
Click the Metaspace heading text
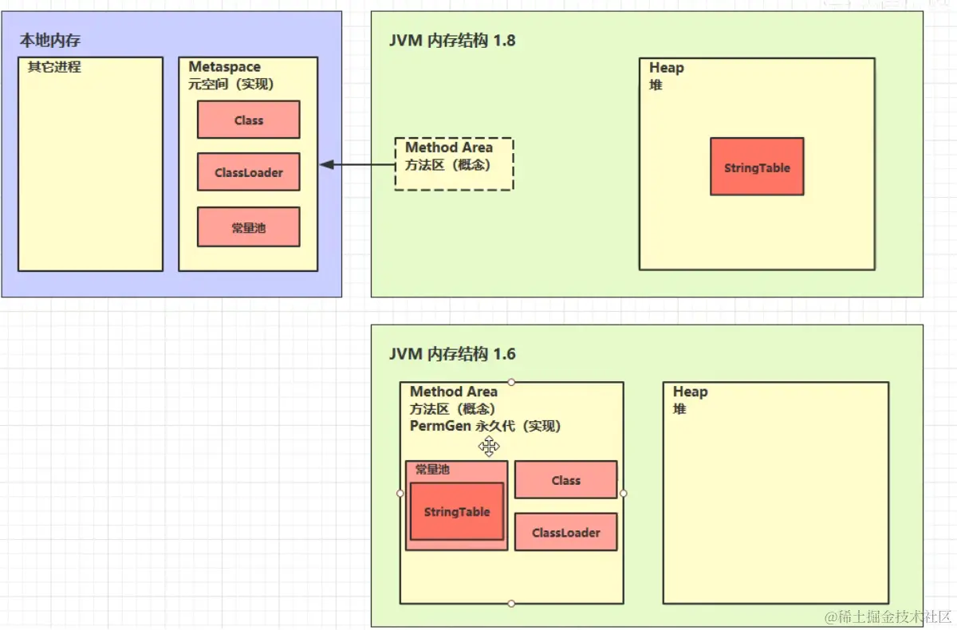click(224, 67)
